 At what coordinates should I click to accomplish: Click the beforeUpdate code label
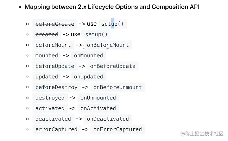point(55,66)
